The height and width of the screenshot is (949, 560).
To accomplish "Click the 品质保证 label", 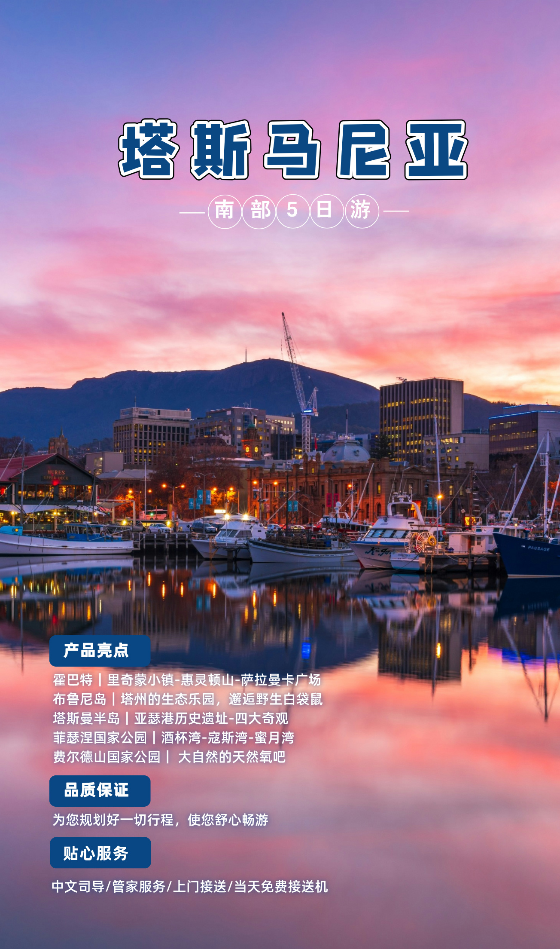I will pos(100,791).
